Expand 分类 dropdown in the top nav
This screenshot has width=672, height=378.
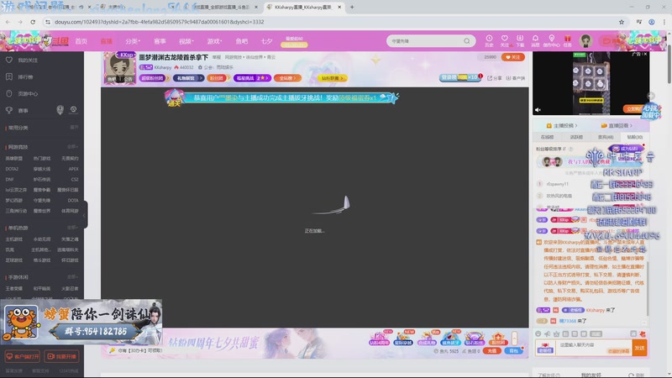[x=133, y=41]
